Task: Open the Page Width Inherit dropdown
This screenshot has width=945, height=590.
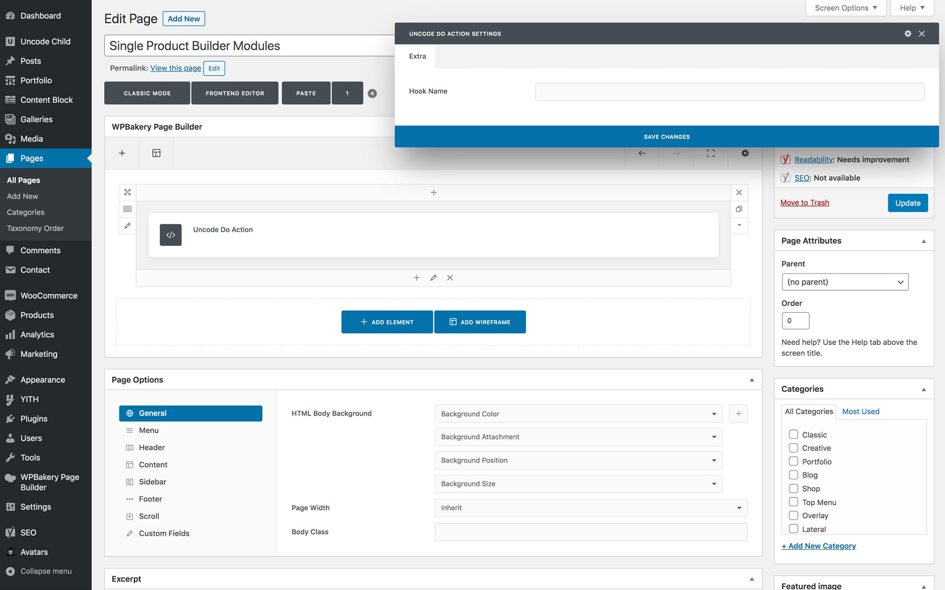Action: (591, 508)
